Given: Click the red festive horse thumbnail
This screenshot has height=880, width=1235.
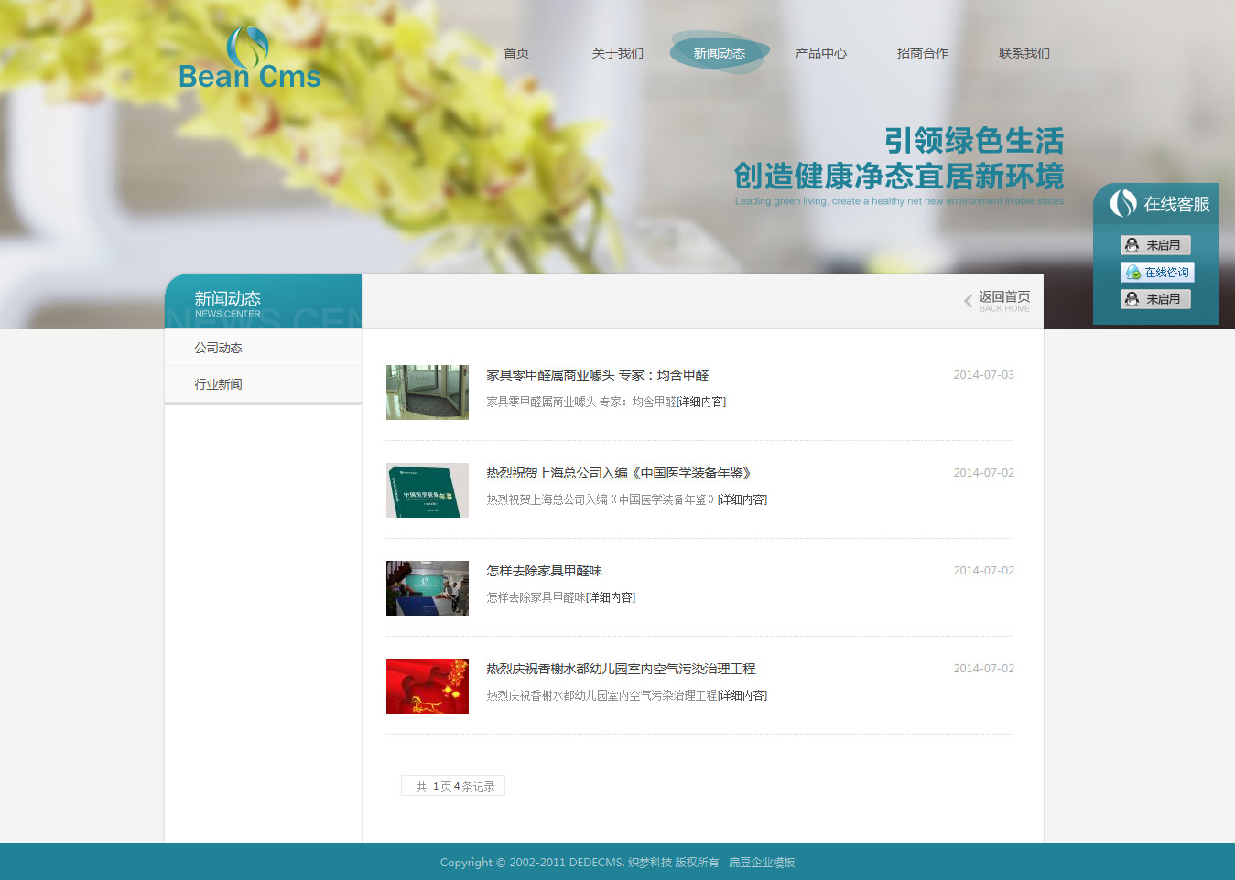Looking at the screenshot, I should [428, 686].
